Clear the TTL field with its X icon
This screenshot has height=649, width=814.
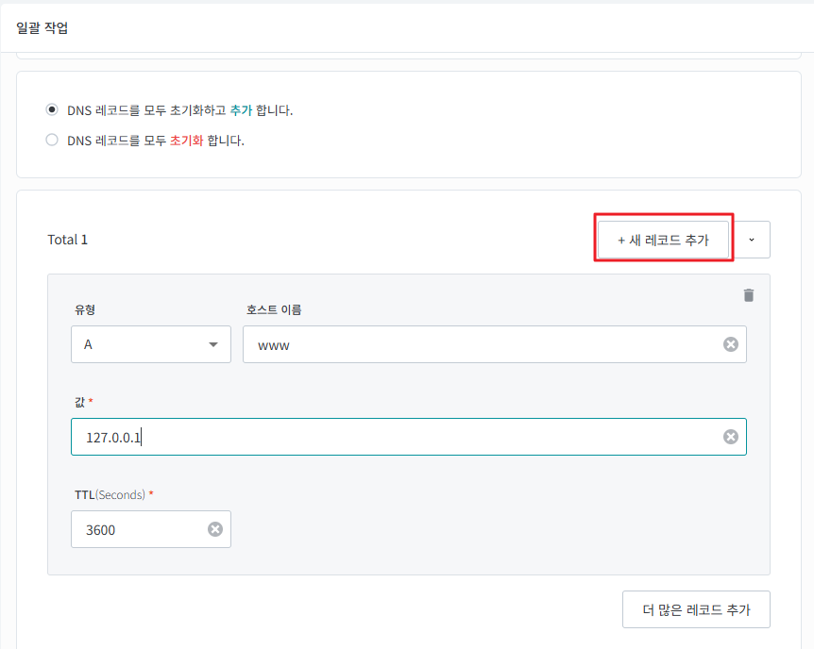click(x=214, y=529)
